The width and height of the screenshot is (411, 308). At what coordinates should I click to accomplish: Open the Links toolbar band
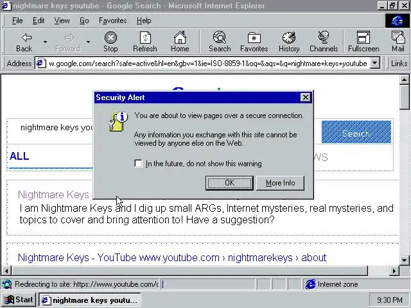coord(399,64)
